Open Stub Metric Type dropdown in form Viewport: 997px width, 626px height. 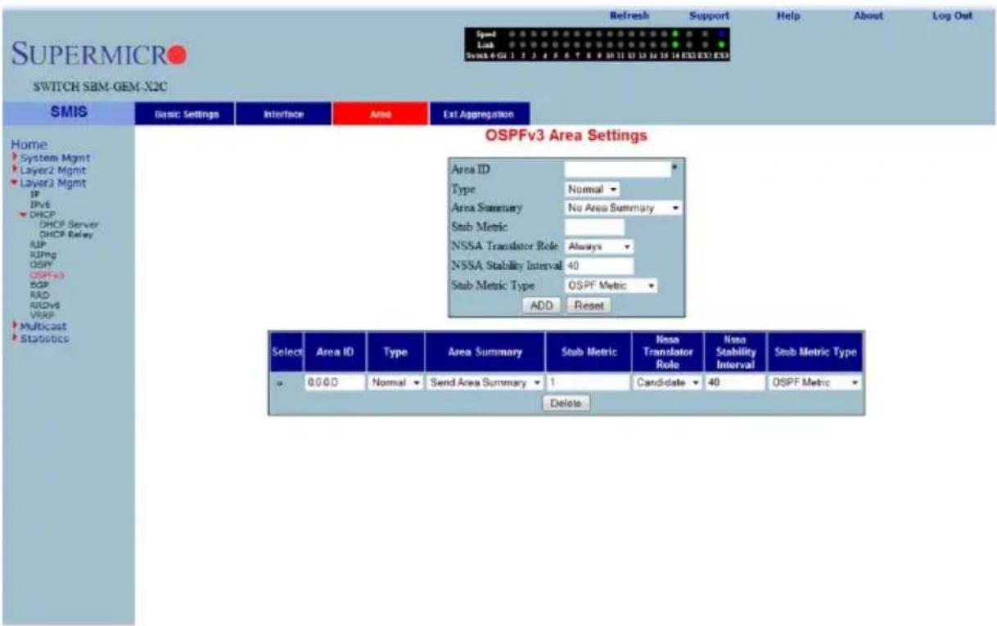pyautogui.click(x=611, y=286)
